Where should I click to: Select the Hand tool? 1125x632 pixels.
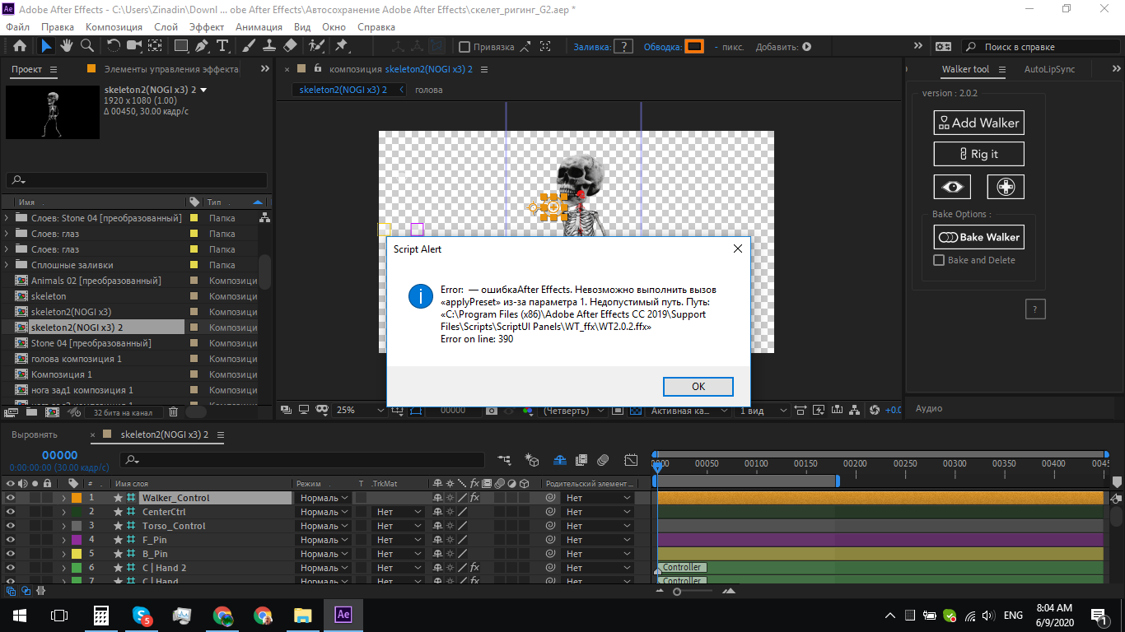point(66,46)
